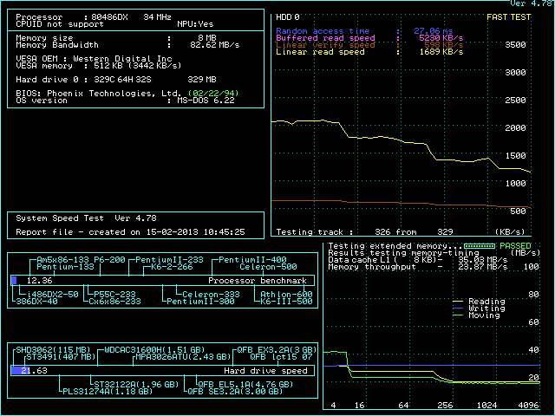Click the ST3491(407 MB) drive reference
This screenshot has height=416, width=555.
[62, 357]
